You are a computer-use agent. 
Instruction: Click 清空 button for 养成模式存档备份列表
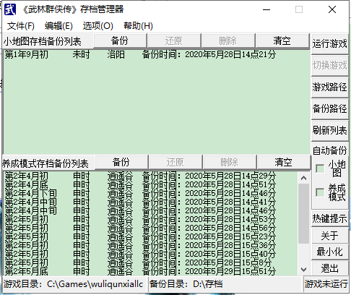click(x=284, y=162)
